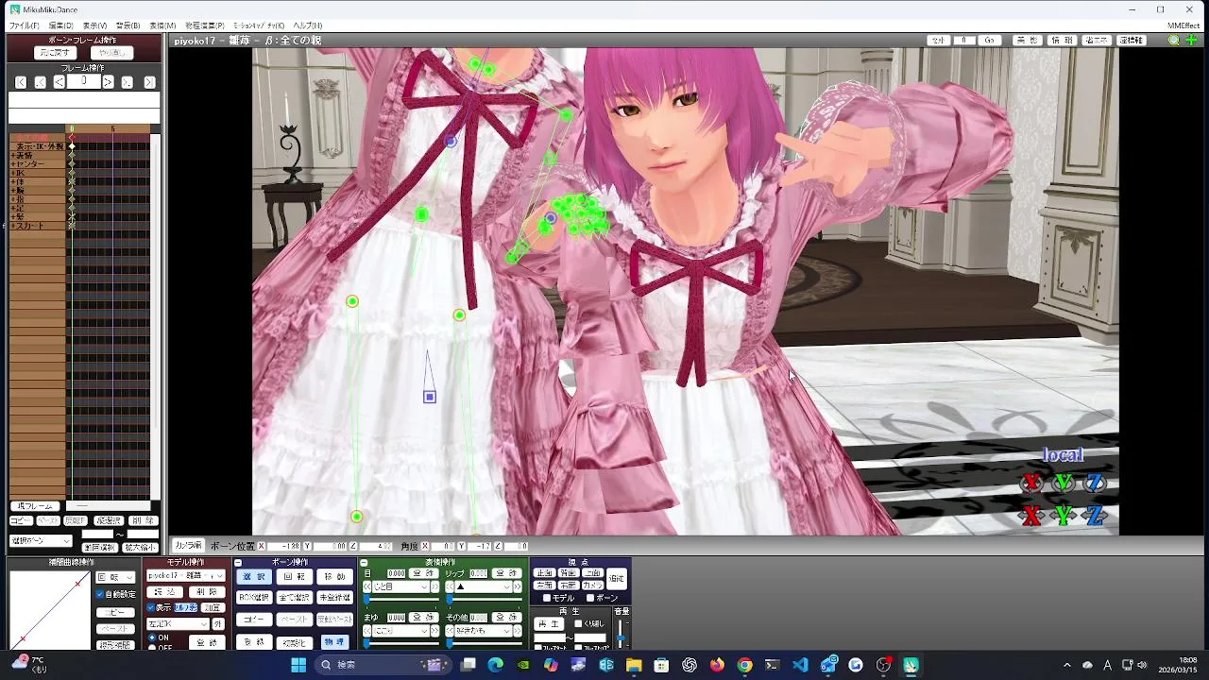The image size is (1209, 680).
Task: Click the lower green Y move axis icon
Action: 1064,516
